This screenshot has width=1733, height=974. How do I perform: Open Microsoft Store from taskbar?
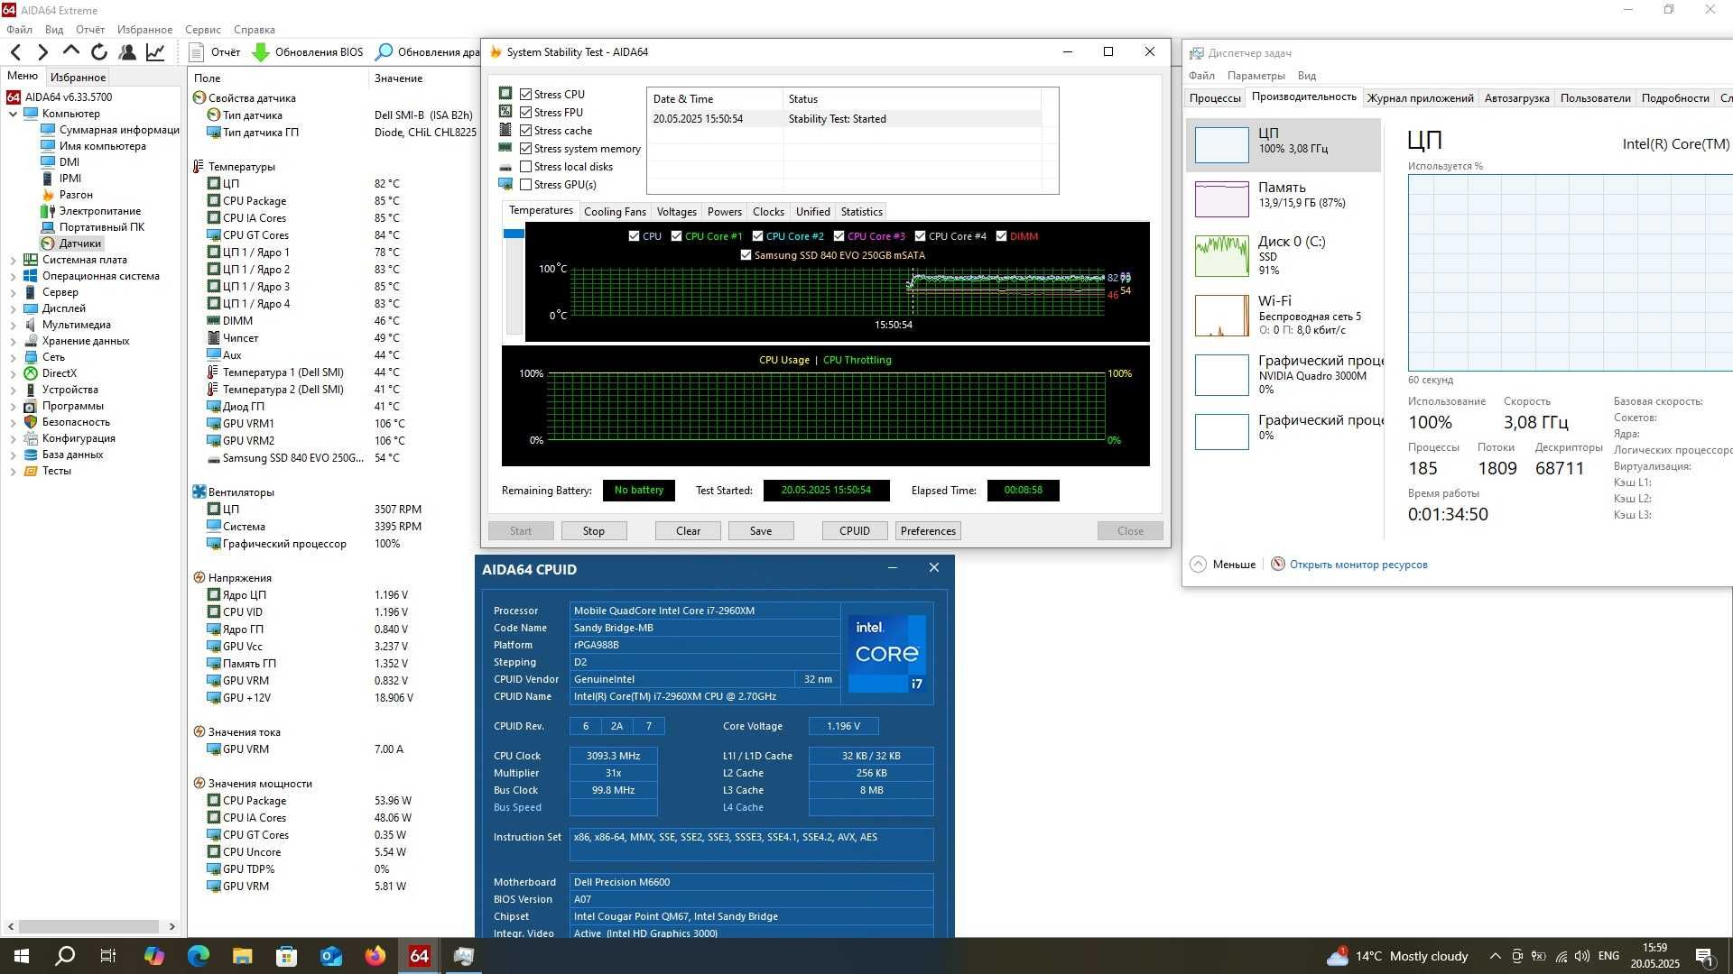(x=287, y=956)
